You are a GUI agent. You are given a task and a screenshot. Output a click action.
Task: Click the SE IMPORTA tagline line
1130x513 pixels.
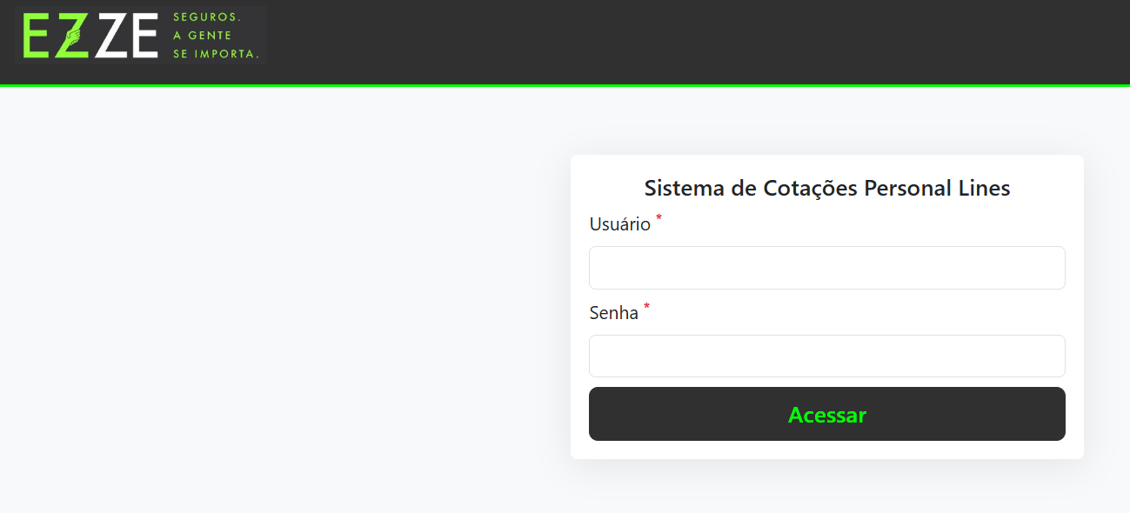point(217,54)
